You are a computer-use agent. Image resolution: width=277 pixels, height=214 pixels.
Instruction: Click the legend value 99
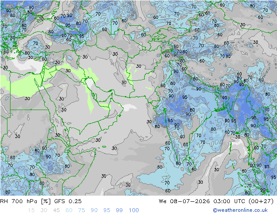(119, 211)
